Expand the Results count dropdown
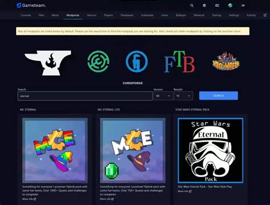This screenshot has width=270, height=205. click(x=183, y=96)
